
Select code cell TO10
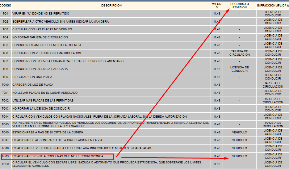(x=5, y=85)
